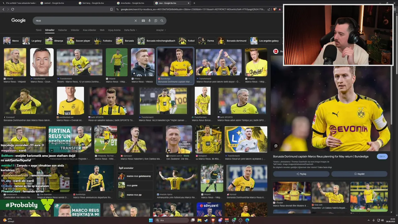Open Steam from taskbar
398x224 pixels.
(x=206, y=220)
